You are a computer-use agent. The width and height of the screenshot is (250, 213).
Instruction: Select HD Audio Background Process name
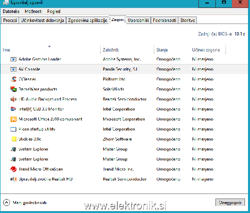(x=48, y=99)
